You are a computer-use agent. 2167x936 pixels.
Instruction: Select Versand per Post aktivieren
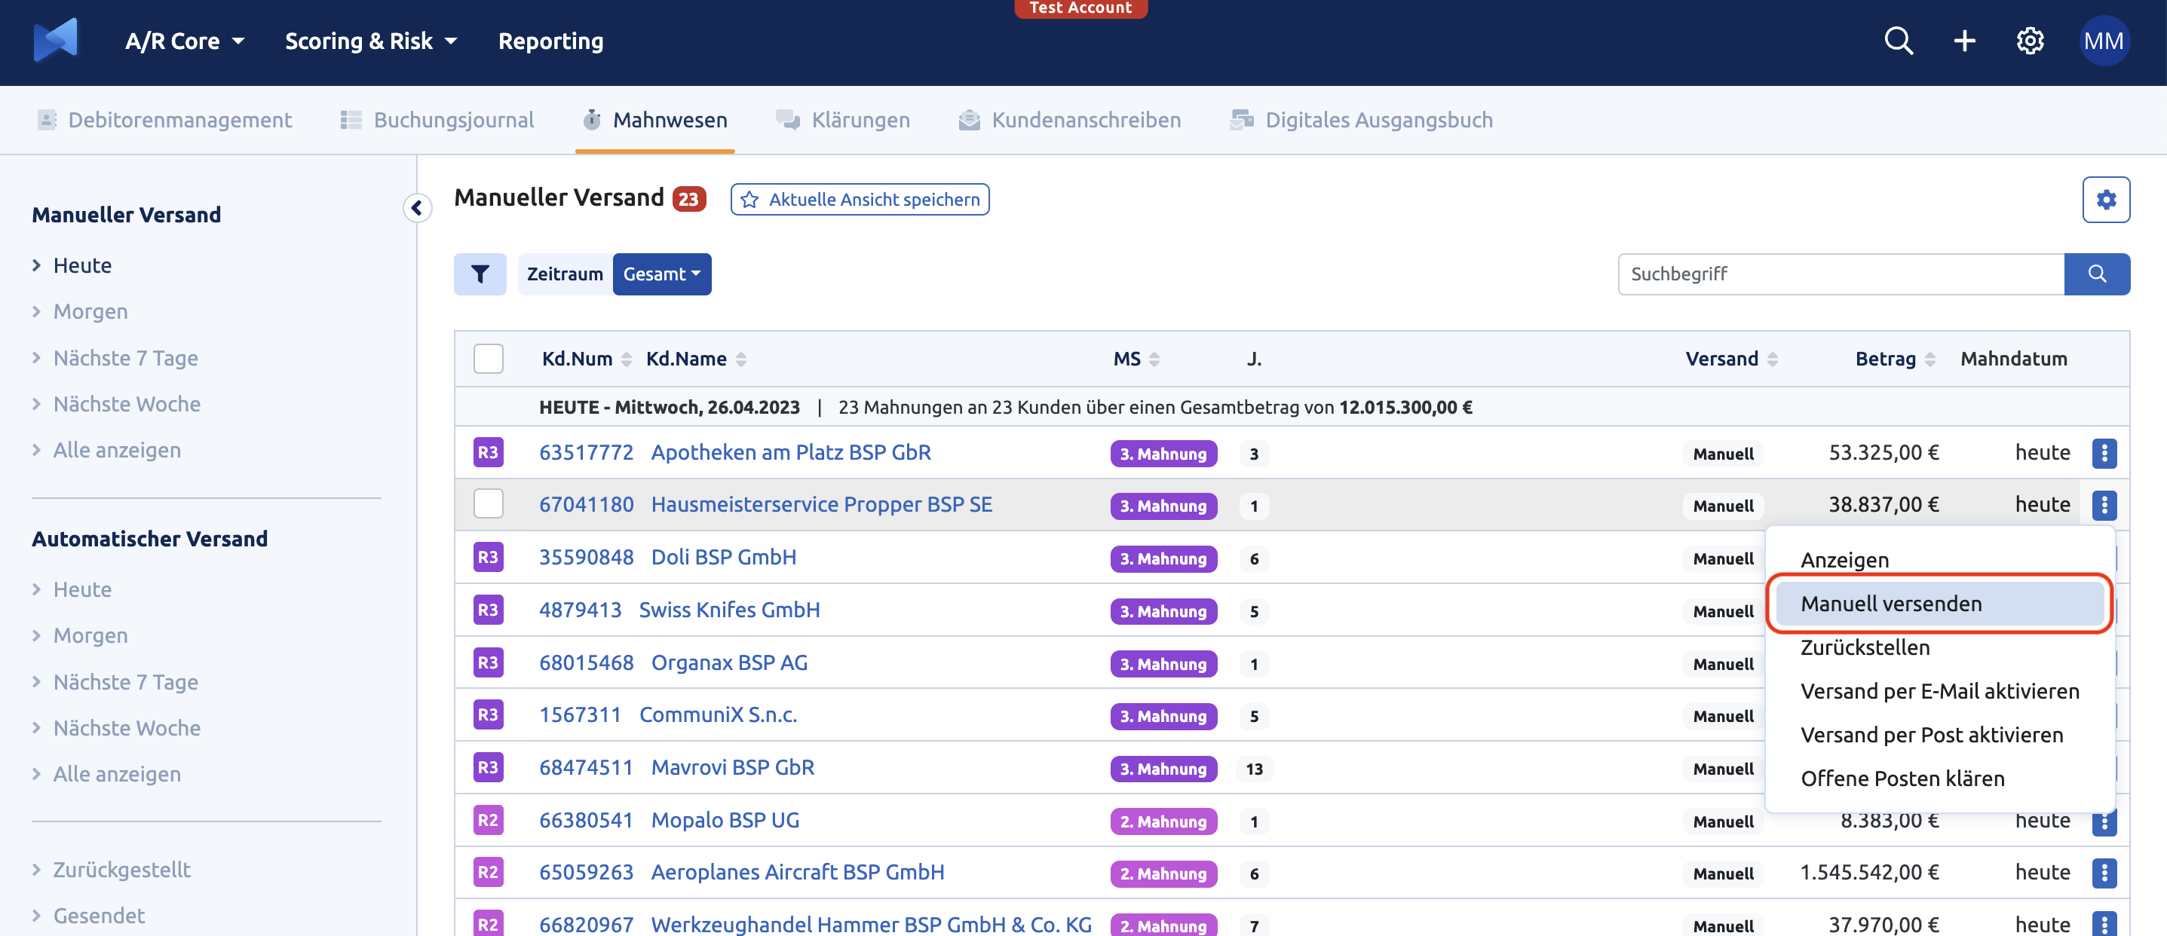[x=1932, y=735]
